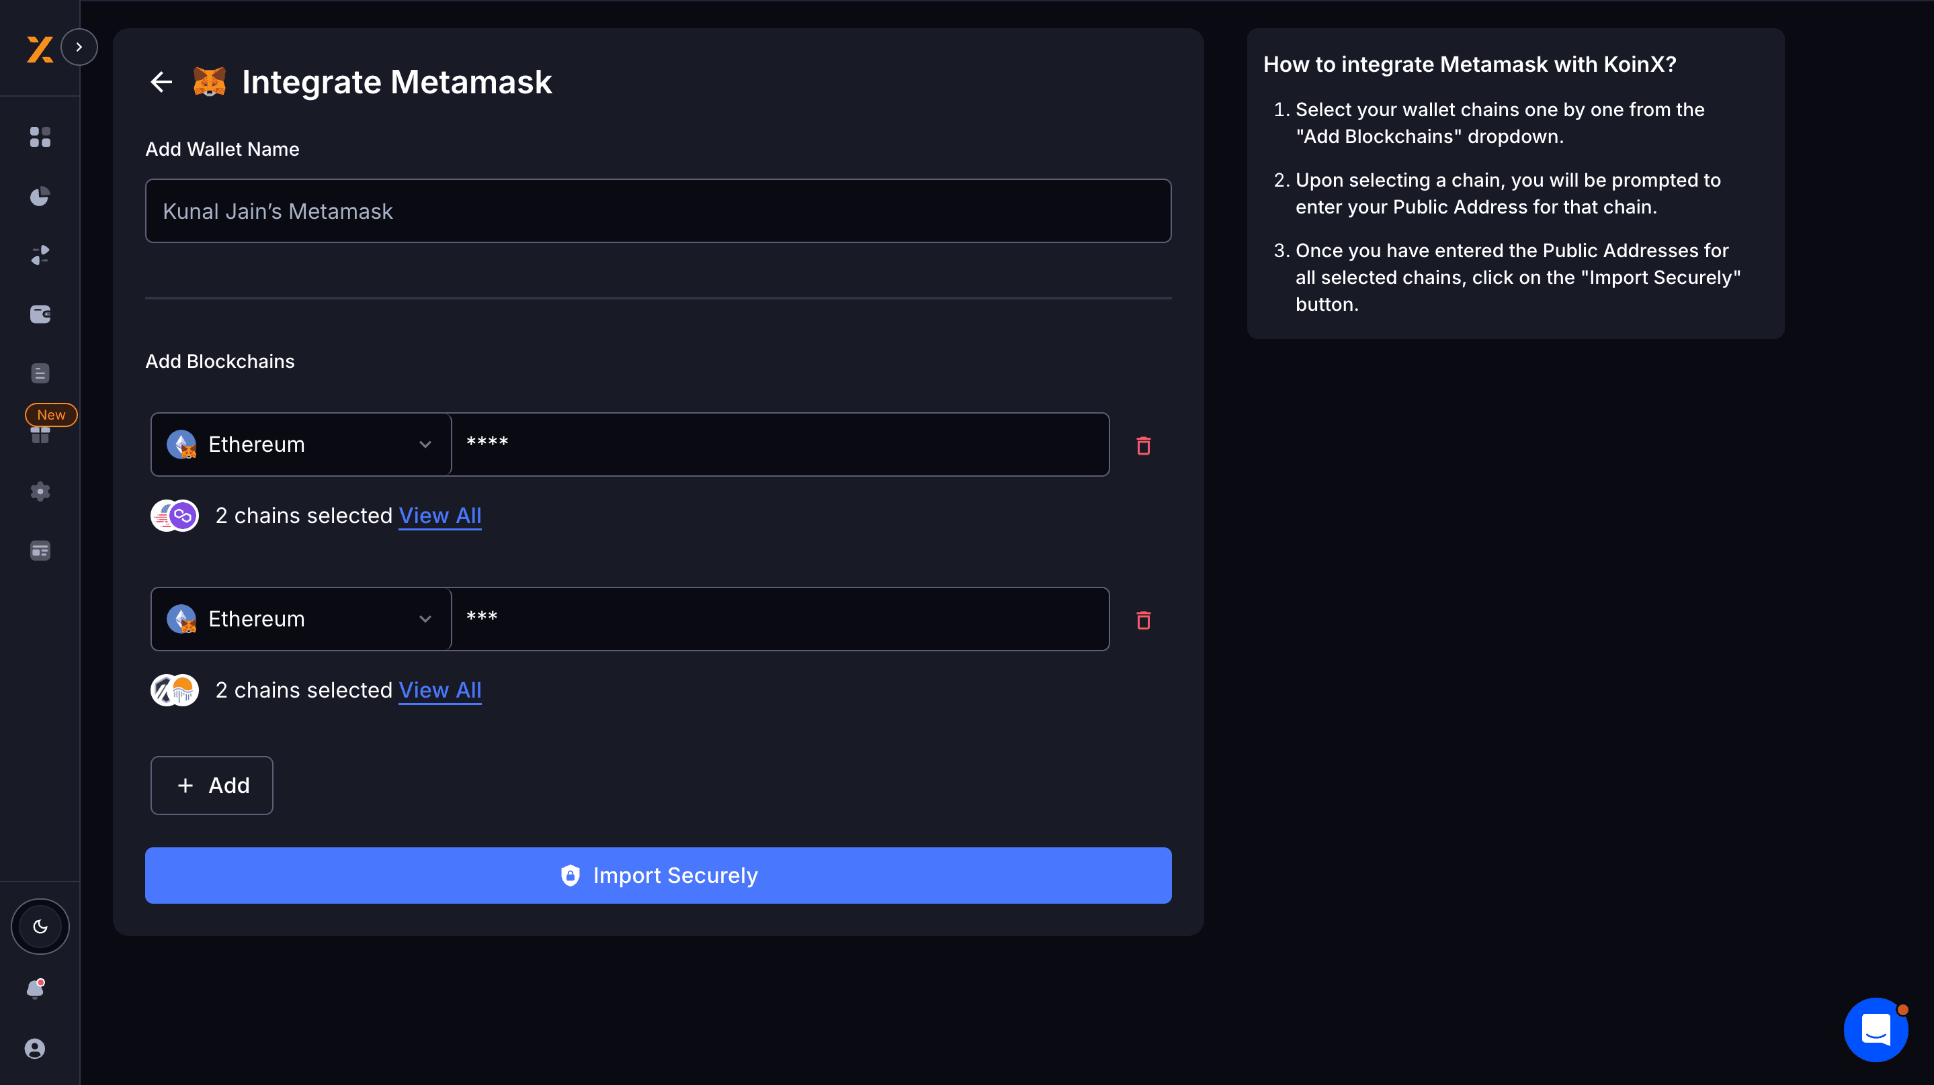
Task: Go back using the left arrow
Action: [161, 82]
